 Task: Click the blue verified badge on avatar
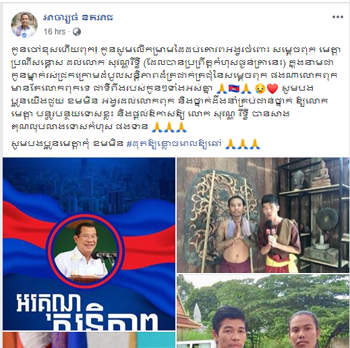(x=24, y=35)
